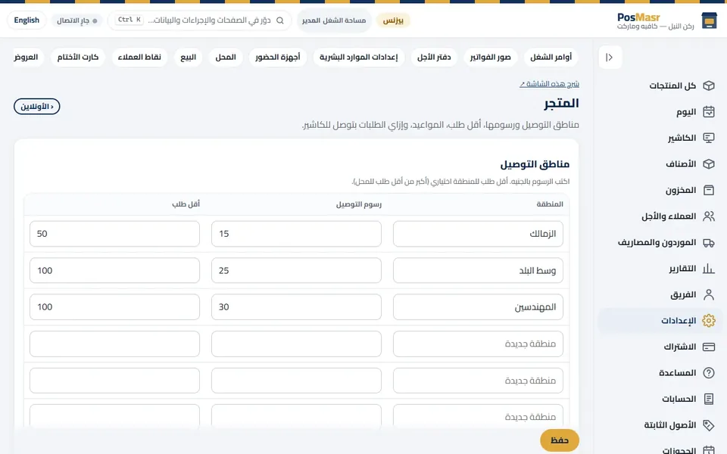Image resolution: width=727 pixels, height=454 pixels.
Task: Focus the global search field
Action: (x=199, y=20)
